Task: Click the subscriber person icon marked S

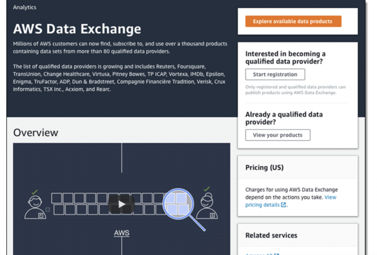Action: tap(207, 206)
